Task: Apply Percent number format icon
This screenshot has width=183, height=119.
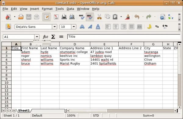Action: pyautogui.click(x=157, y=27)
